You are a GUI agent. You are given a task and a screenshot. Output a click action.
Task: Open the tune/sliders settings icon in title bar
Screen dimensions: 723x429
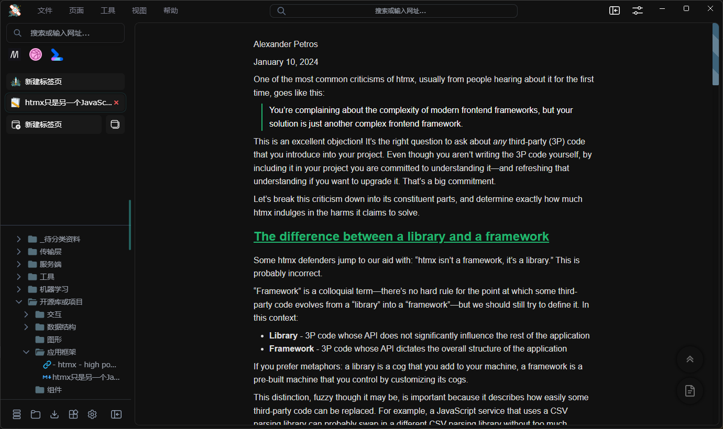638,10
